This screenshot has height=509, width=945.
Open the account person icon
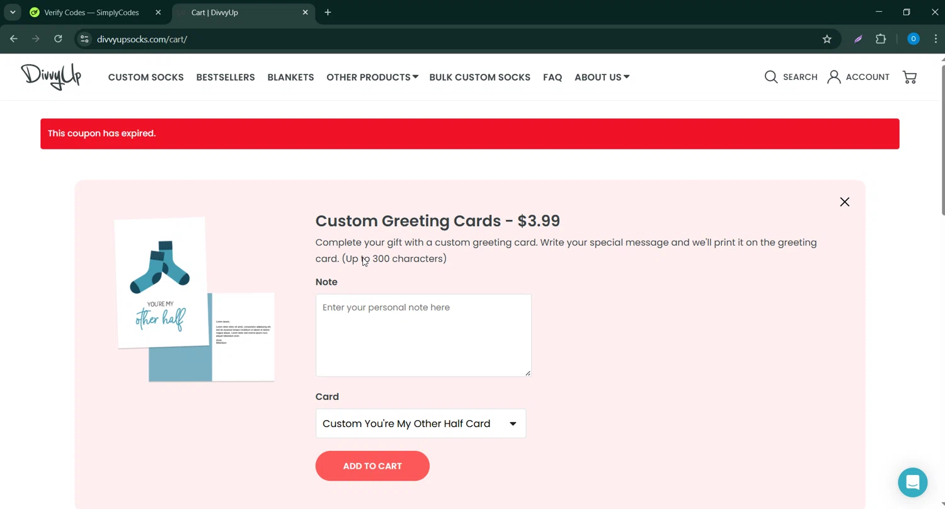tap(833, 77)
